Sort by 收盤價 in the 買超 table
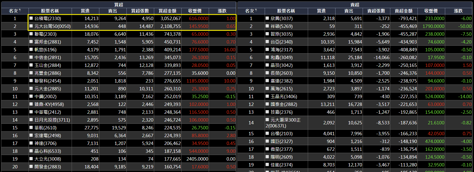This screenshot has width=474, height=172. 195,11
